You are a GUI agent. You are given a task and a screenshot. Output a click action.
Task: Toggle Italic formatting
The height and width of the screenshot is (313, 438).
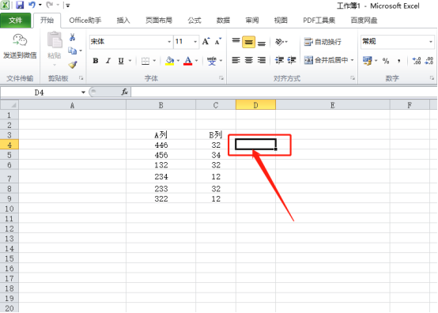(108, 61)
